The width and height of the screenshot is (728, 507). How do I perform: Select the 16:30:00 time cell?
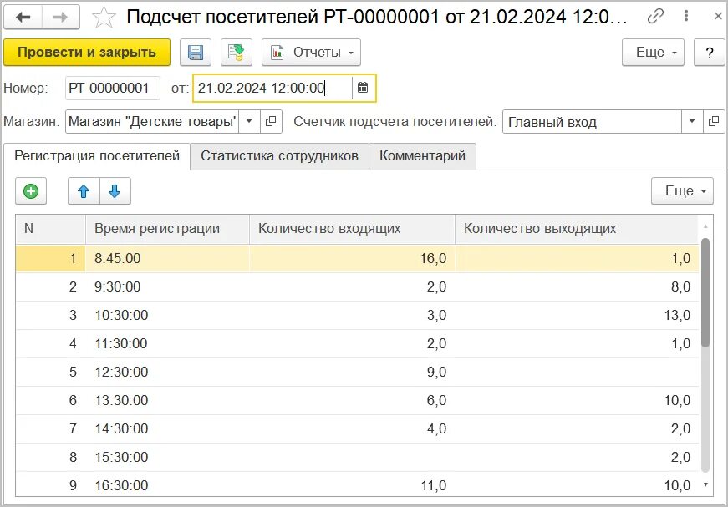[x=168, y=485]
